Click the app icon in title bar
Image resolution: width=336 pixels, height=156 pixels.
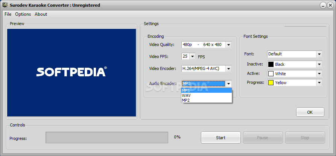5,5
